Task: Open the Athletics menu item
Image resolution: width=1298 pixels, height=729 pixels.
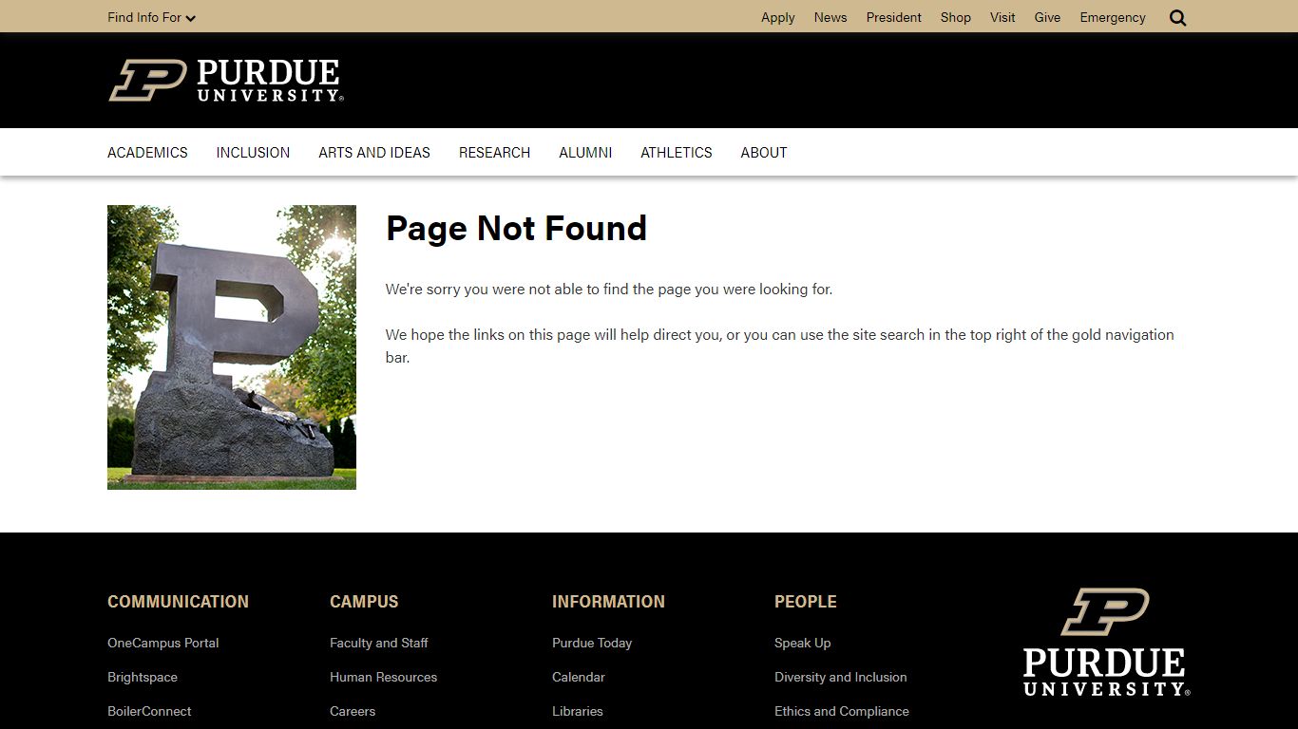Action: pos(677,152)
